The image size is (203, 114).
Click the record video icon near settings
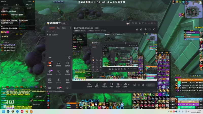[x=135, y=85]
